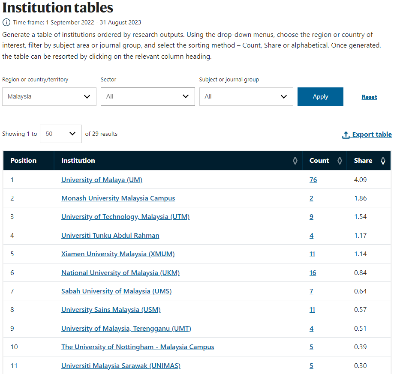Click the sort icon on the Count column
Screen dimensions: 394x374
339,161
